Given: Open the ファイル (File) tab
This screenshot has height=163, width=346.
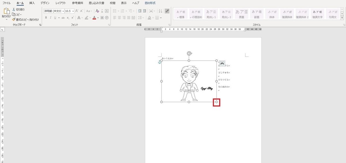Looking at the screenshot, I should click(x=7, y=3).
